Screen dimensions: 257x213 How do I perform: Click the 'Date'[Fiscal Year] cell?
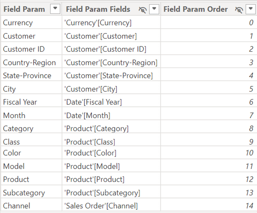[x=93, y=102]
